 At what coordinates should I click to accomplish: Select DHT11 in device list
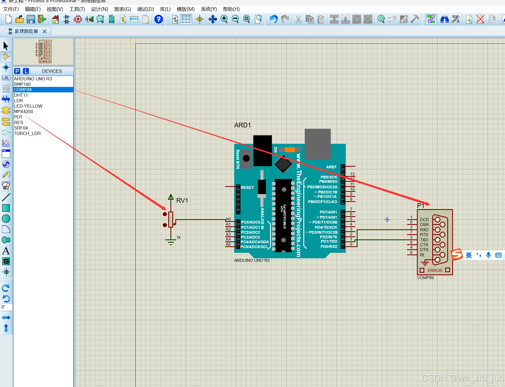point(43,95)
